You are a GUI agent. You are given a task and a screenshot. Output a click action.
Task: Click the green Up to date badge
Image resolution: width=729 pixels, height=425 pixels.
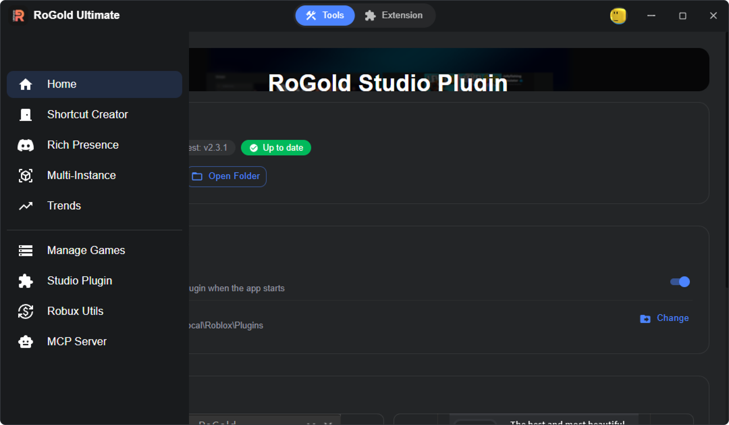276,148
